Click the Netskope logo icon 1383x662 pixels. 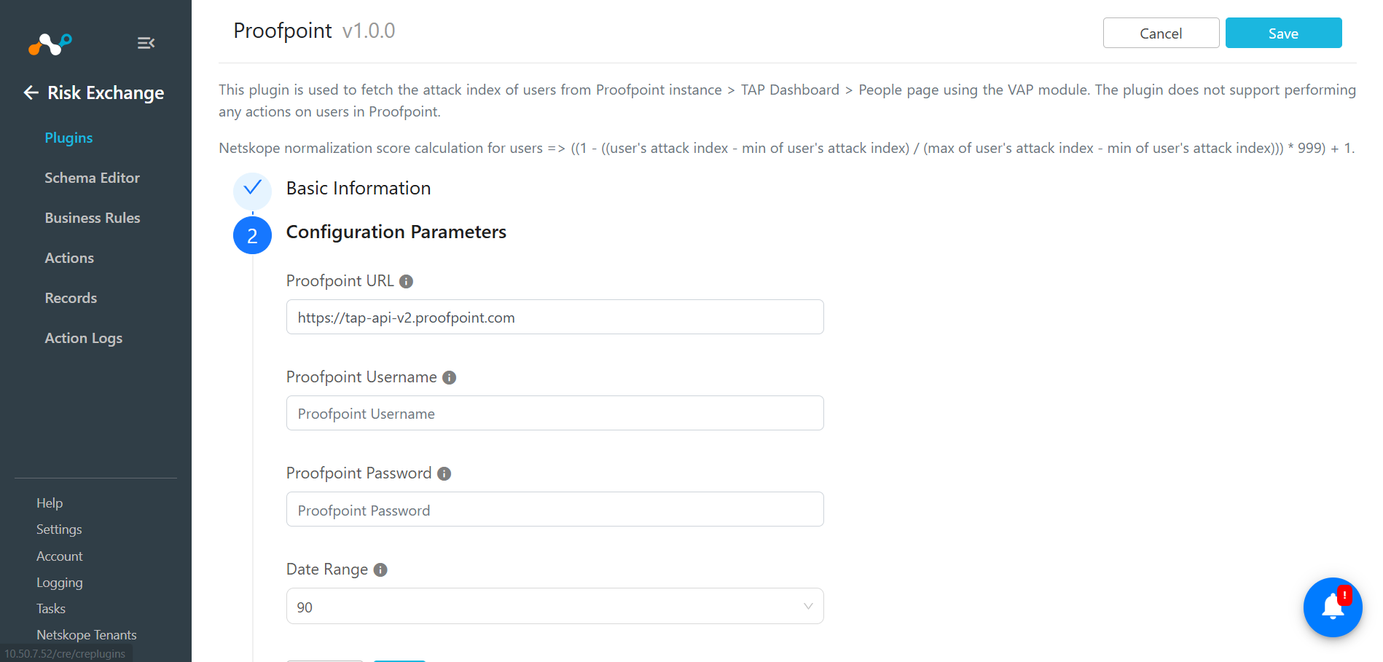pyautogui.click(x=50, y=44)
